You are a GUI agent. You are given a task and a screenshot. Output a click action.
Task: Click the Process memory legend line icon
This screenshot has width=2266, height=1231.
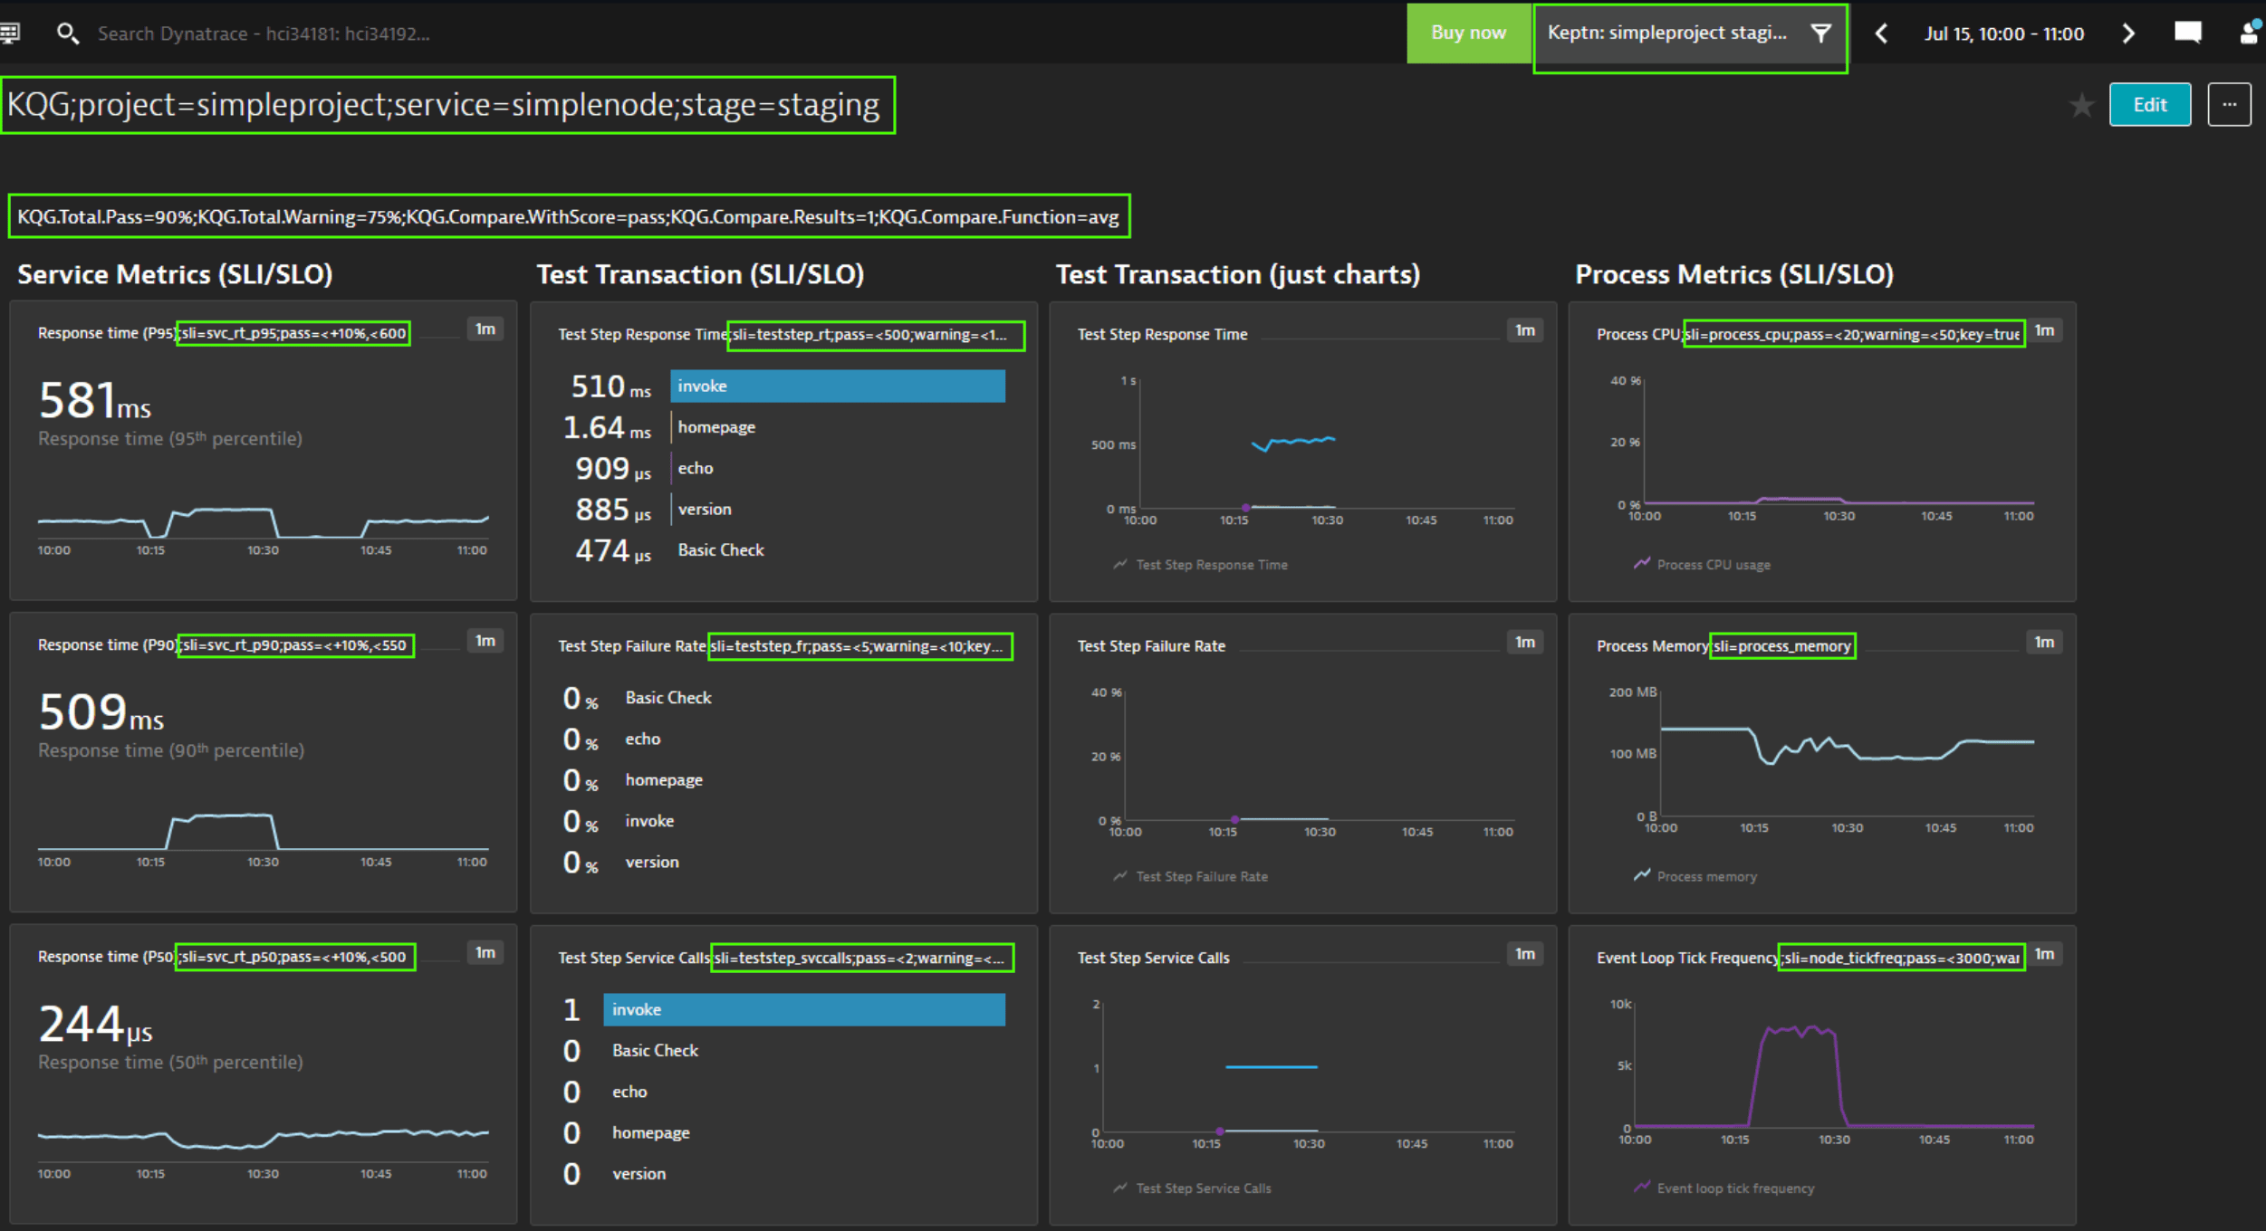tap(1641, 875)
